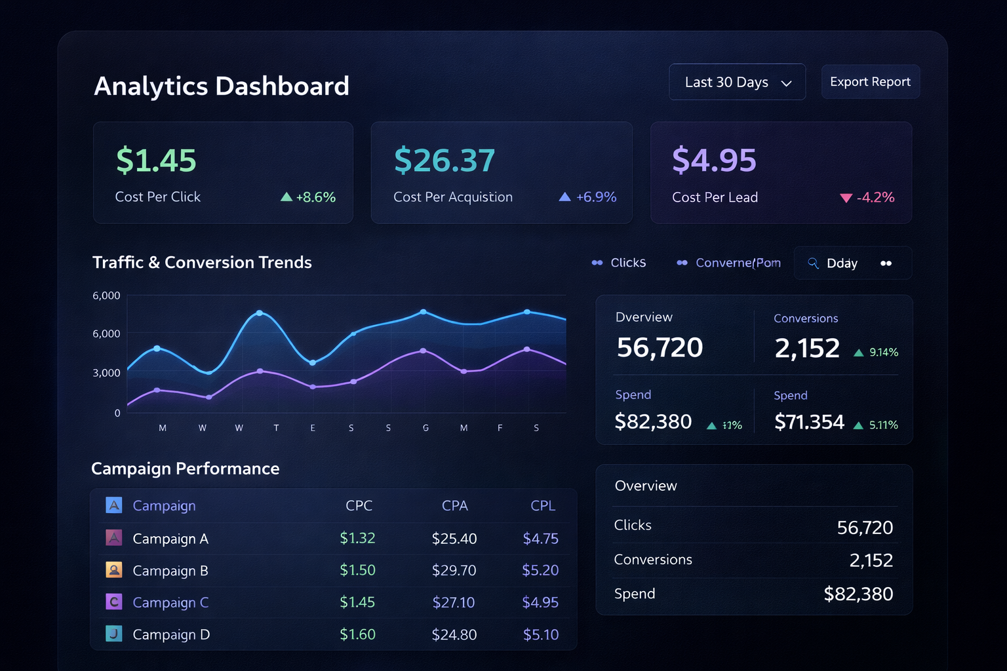The height and width of the screenshot is (671, 1007).
Task: Select the Conversions stat tab
Action: pyautogui.click(x=806, y=318)
